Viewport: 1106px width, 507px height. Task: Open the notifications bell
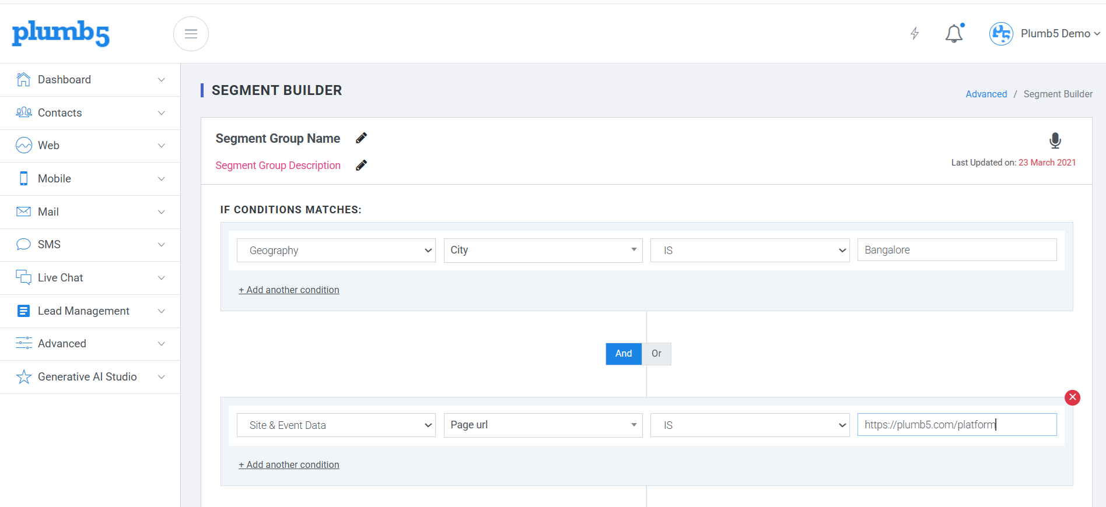coord(954,33)
